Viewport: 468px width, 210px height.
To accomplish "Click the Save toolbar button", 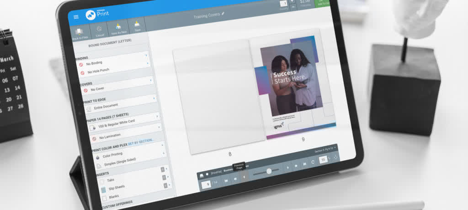I will [137, 26].
